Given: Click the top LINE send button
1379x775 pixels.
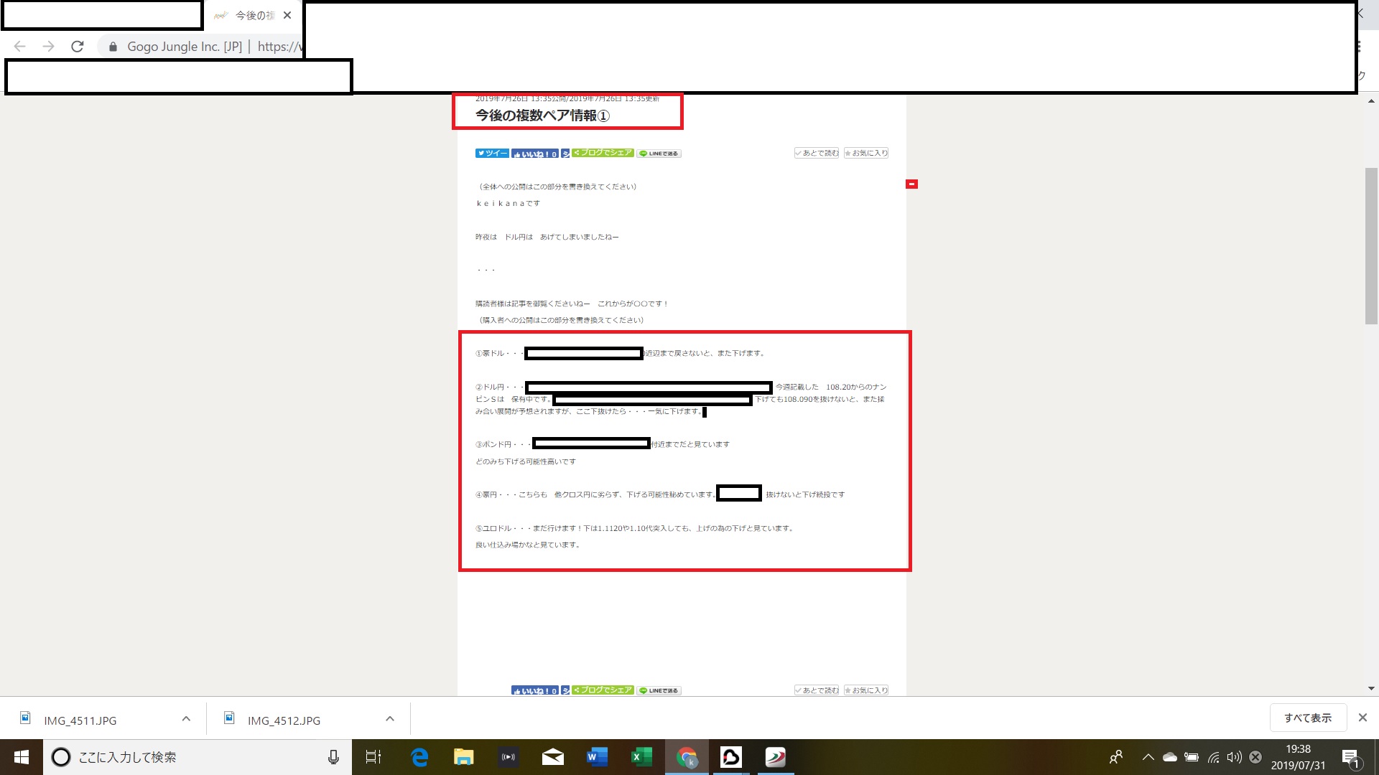Looking at the screenshot, I should click(659, 154).
